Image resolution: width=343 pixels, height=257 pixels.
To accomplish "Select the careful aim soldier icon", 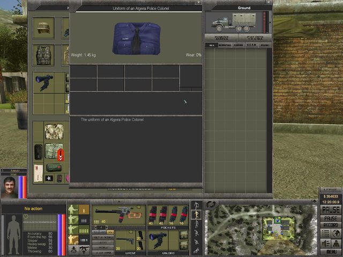I will point(73,230).
